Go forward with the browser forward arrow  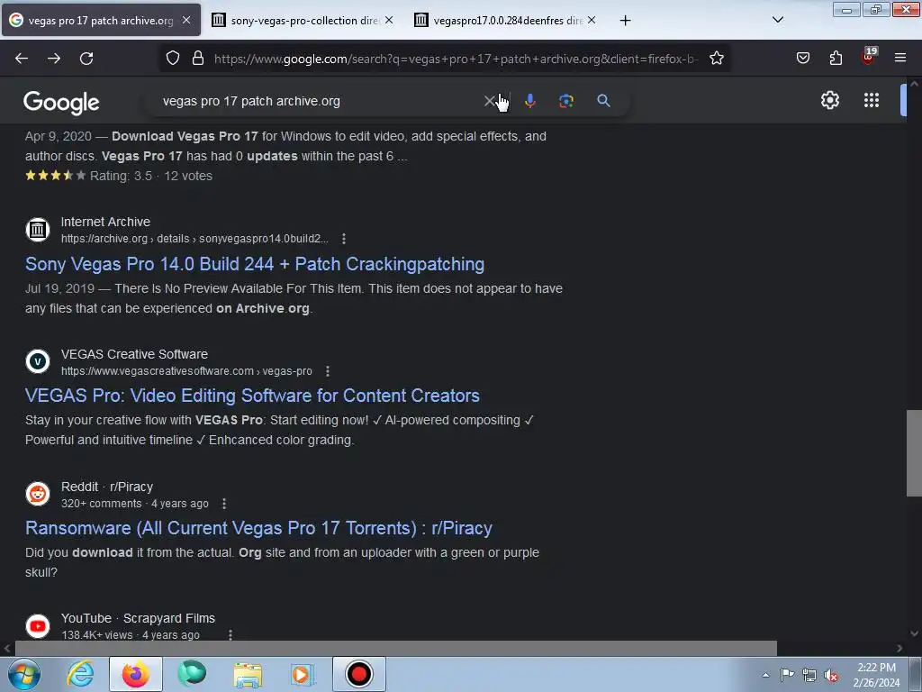[x=54, y=59]
